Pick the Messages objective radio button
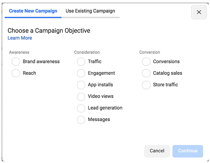 coord(81,120)
